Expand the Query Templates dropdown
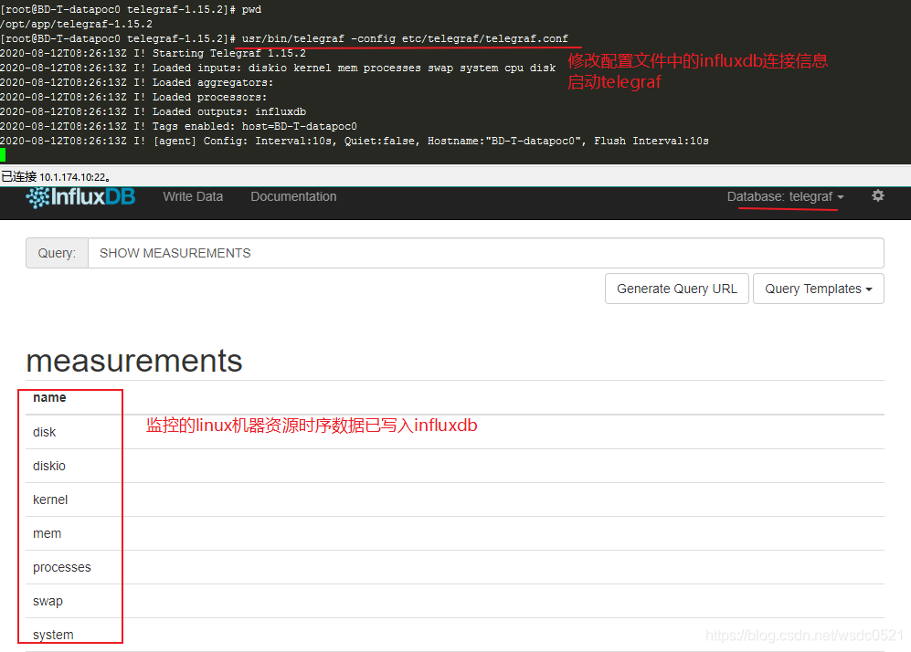 tap(818, 289)
